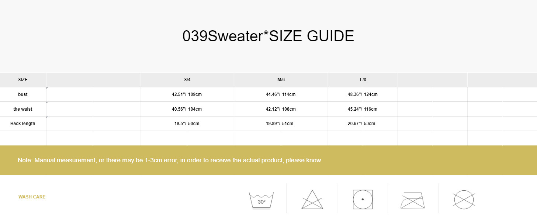Screen dimensions: 537x218
Task: Click the do not iron icon
Action: (x=413, y=200)
